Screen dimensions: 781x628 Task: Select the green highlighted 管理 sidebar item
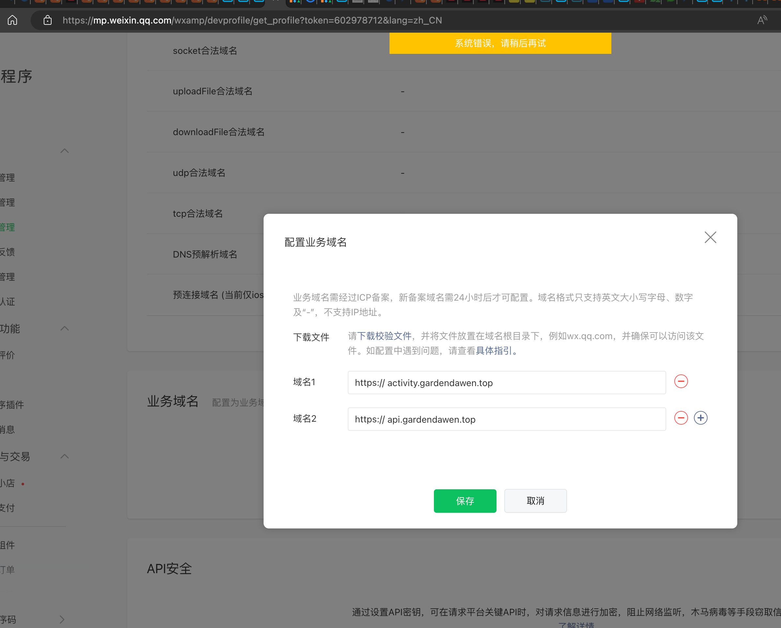click(x=7, y=227)
